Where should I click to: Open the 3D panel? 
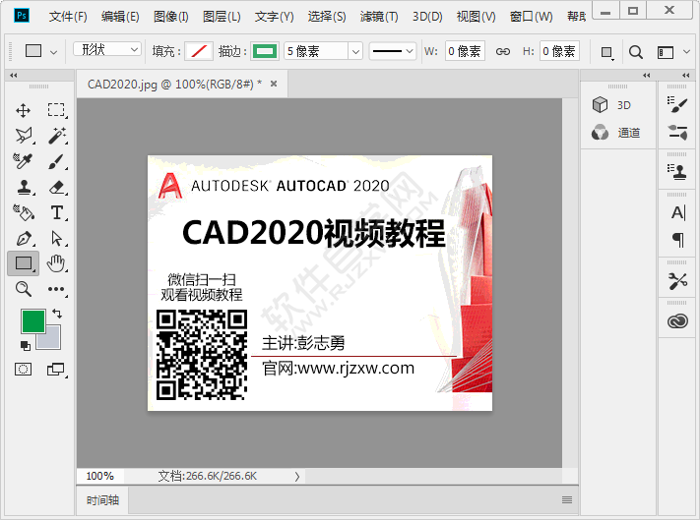(611, 105)
